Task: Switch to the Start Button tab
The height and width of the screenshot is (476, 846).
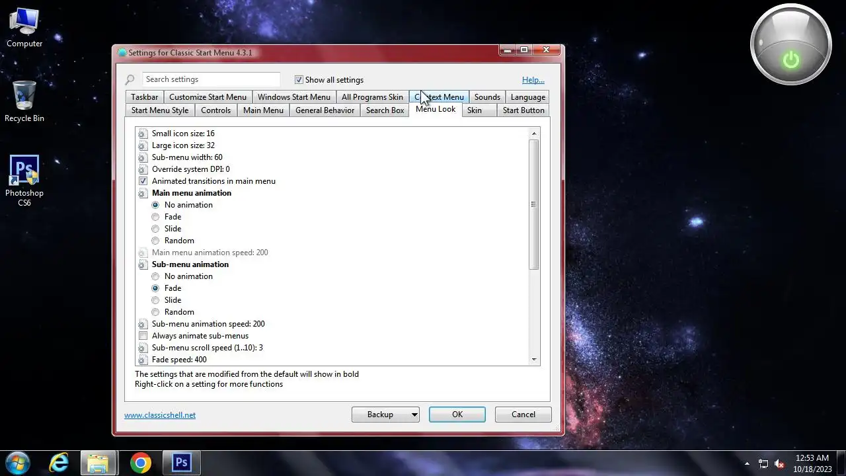Action: [x=523, y=110]
